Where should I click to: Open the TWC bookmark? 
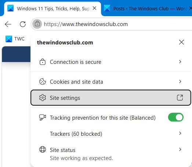(x=15, y=39)
